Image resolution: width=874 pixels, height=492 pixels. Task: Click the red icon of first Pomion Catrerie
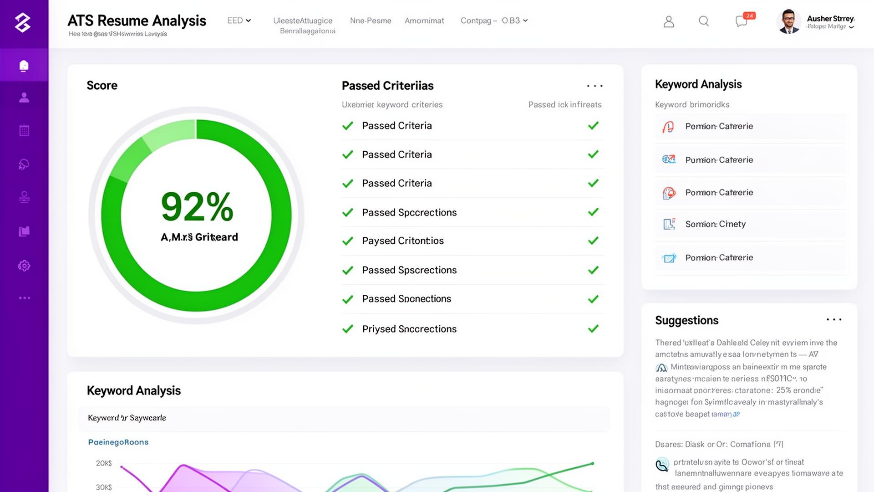pos(668,127)
